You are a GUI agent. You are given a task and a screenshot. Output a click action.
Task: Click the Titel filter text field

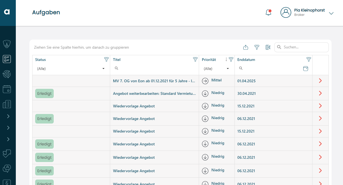154,68
